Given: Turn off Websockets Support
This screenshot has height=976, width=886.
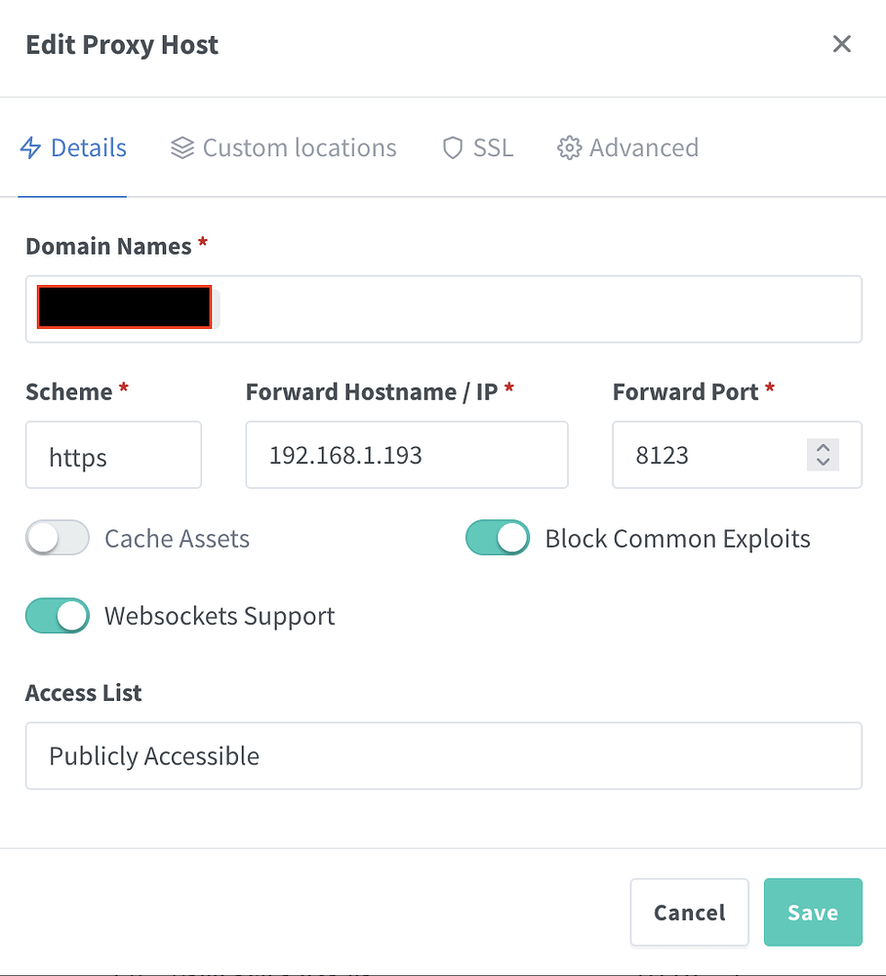Looking at the screenshot, I should tap(57, 616).
